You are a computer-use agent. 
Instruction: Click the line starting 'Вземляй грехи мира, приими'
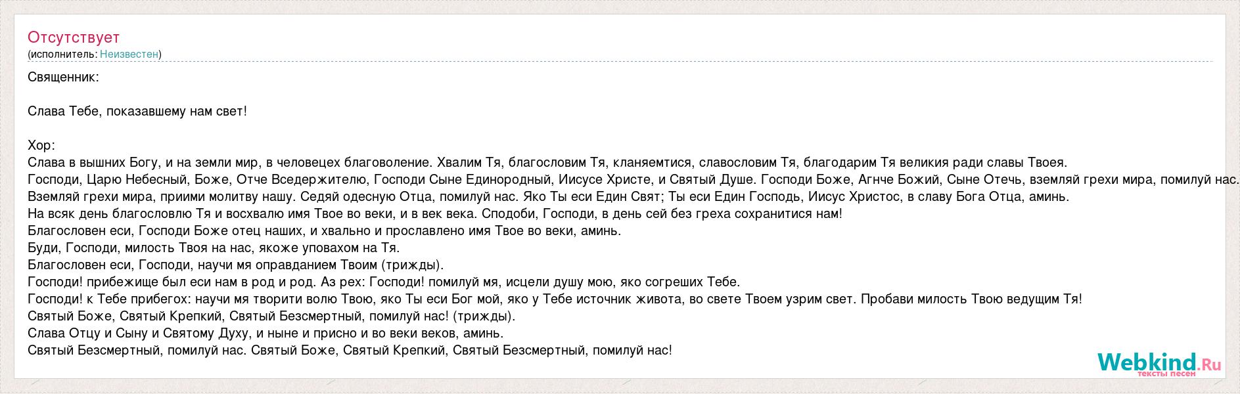pyautogui.click(x=549, y=196)
